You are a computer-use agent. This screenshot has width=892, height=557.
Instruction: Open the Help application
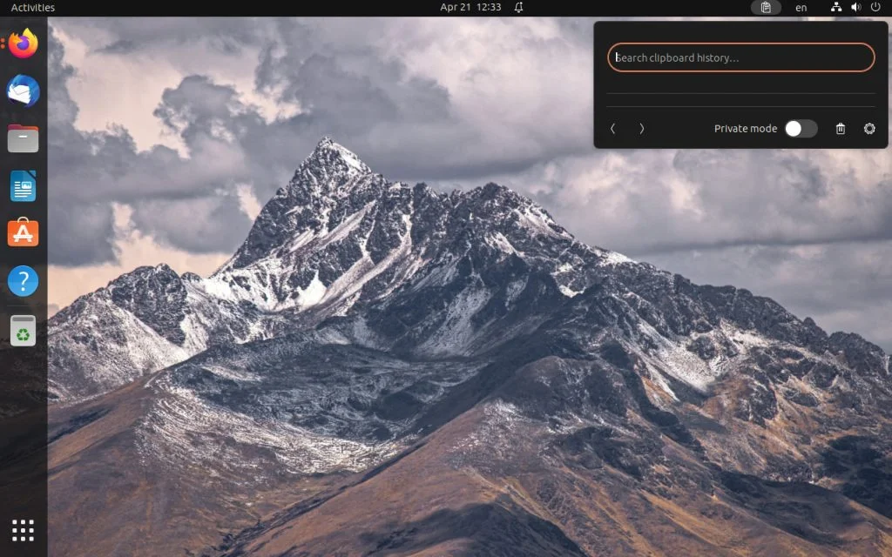pos(22,280)
